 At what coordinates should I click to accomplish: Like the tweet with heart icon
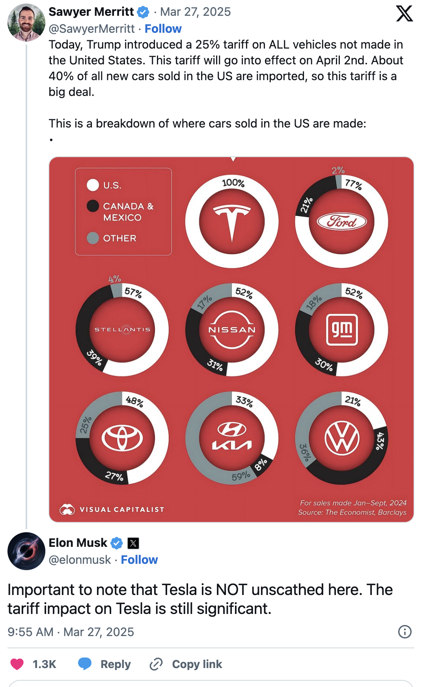17,664
